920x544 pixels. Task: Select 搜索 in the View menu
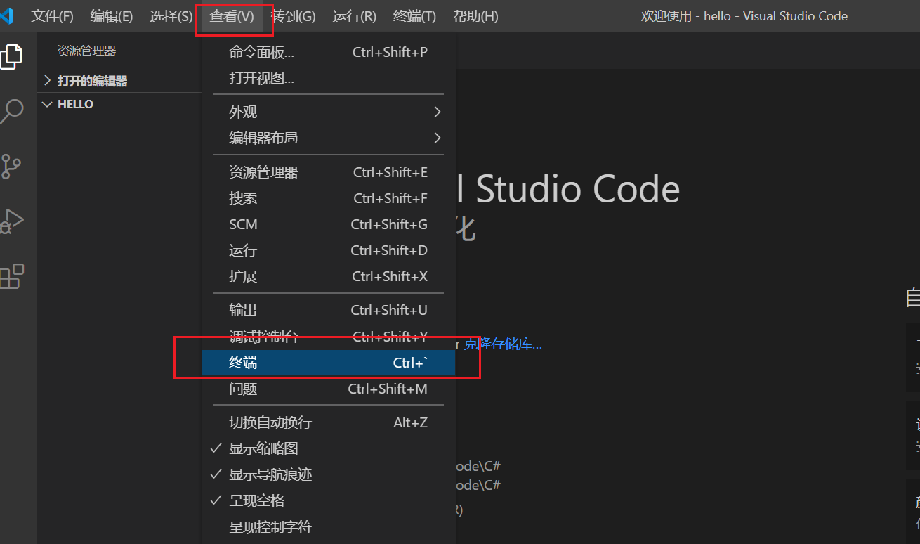pyautogui.click(x=329, y=198)
